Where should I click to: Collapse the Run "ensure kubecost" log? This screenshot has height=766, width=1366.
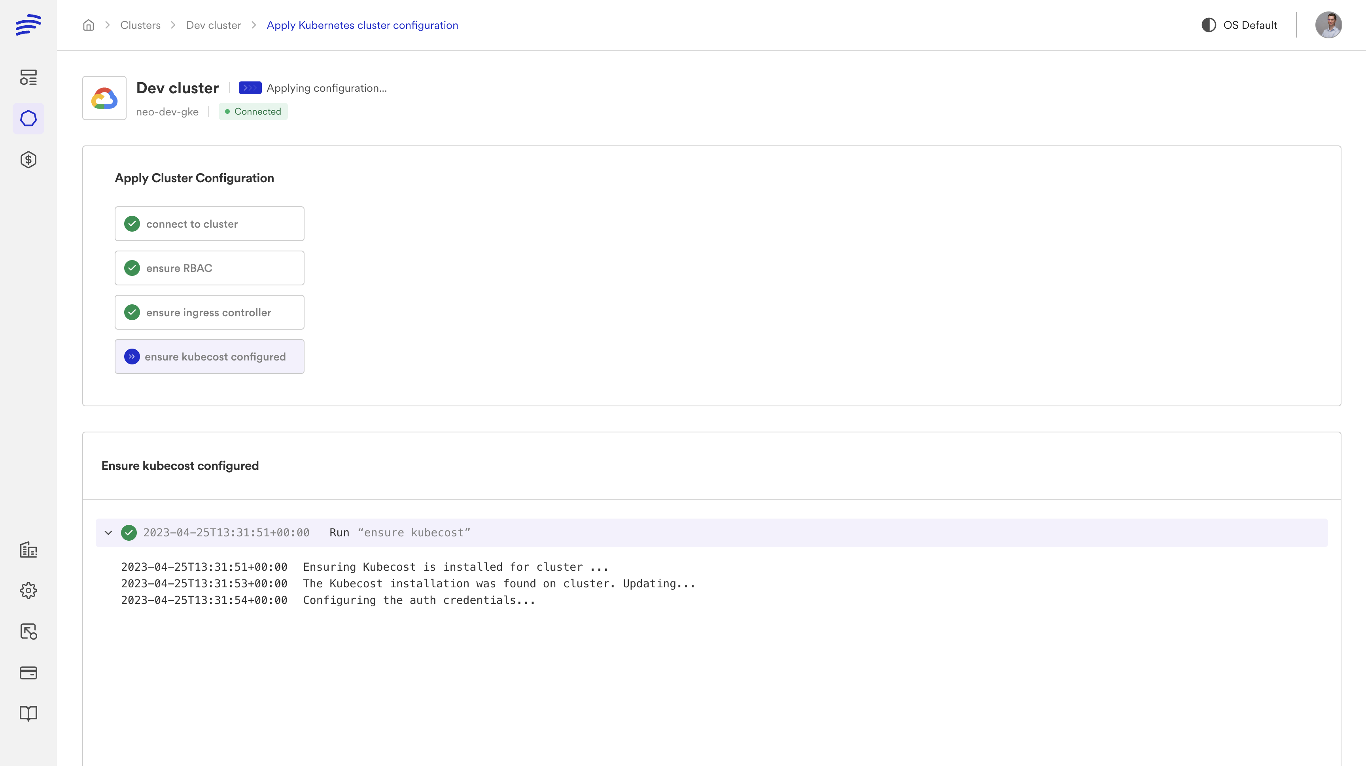tap(109, 533)
